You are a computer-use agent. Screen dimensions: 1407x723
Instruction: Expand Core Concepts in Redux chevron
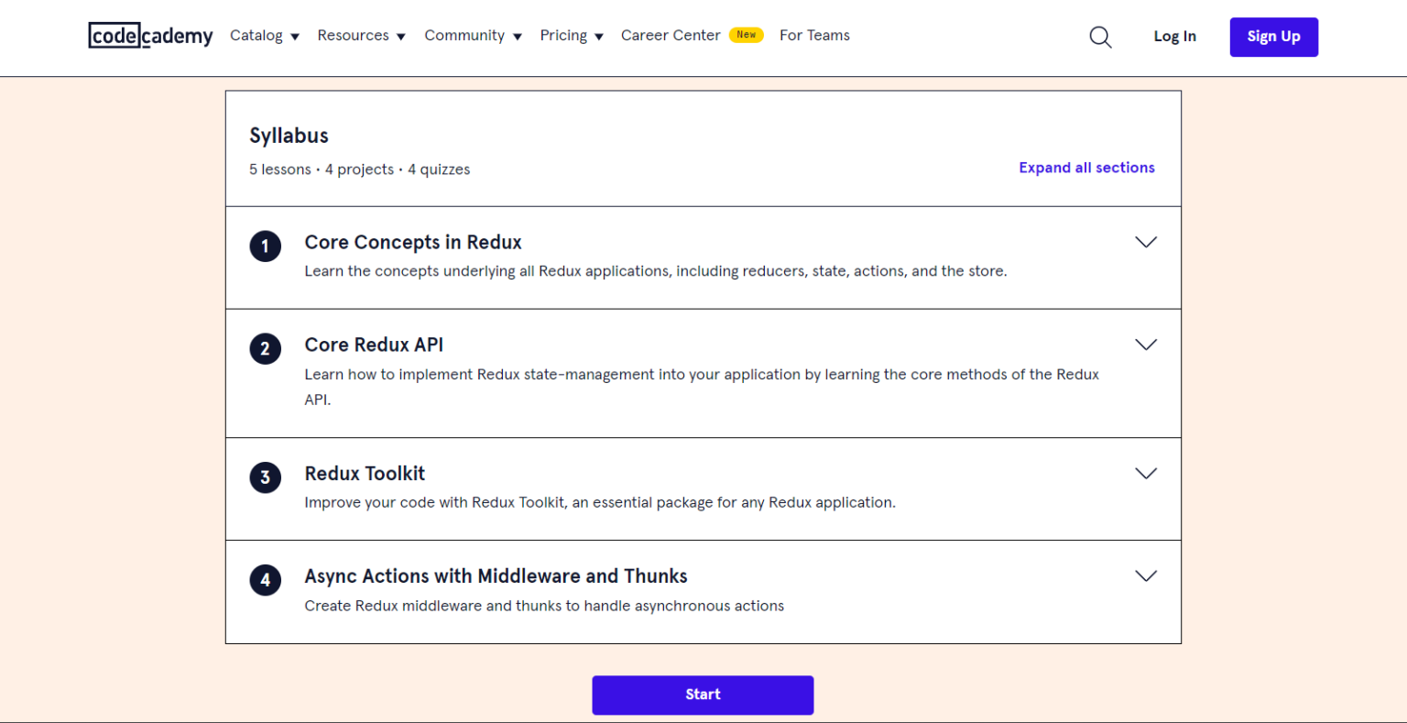click(x=1146, y=242)
